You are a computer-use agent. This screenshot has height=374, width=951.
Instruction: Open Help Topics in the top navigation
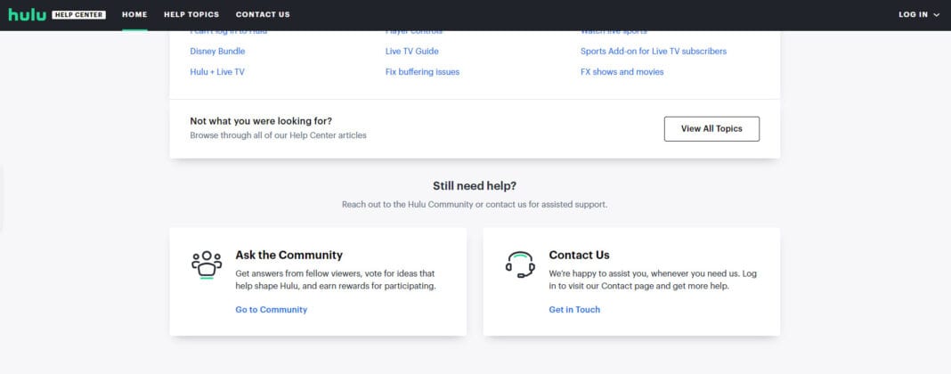(x=191, y=15)
